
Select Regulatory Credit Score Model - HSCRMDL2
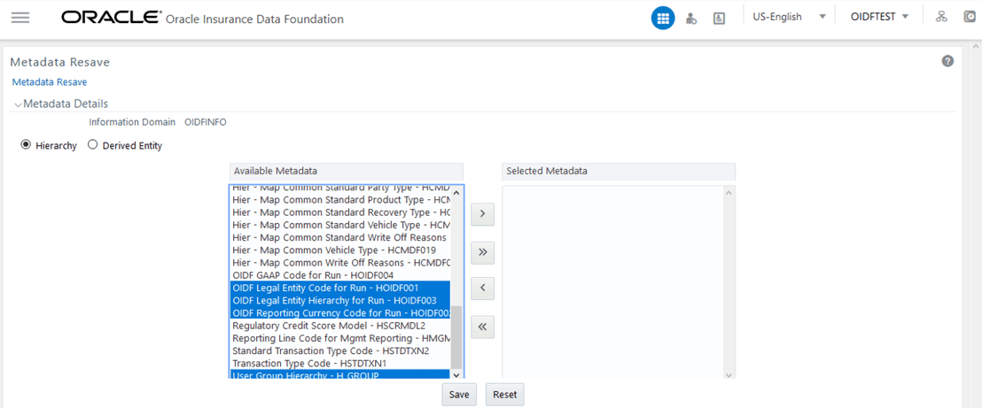pyautogui.click(x=340, y=326)
